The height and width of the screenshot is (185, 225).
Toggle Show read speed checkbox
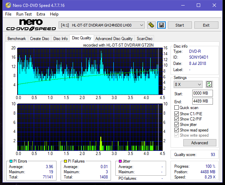pyautogui.click(x=176, y=130)
